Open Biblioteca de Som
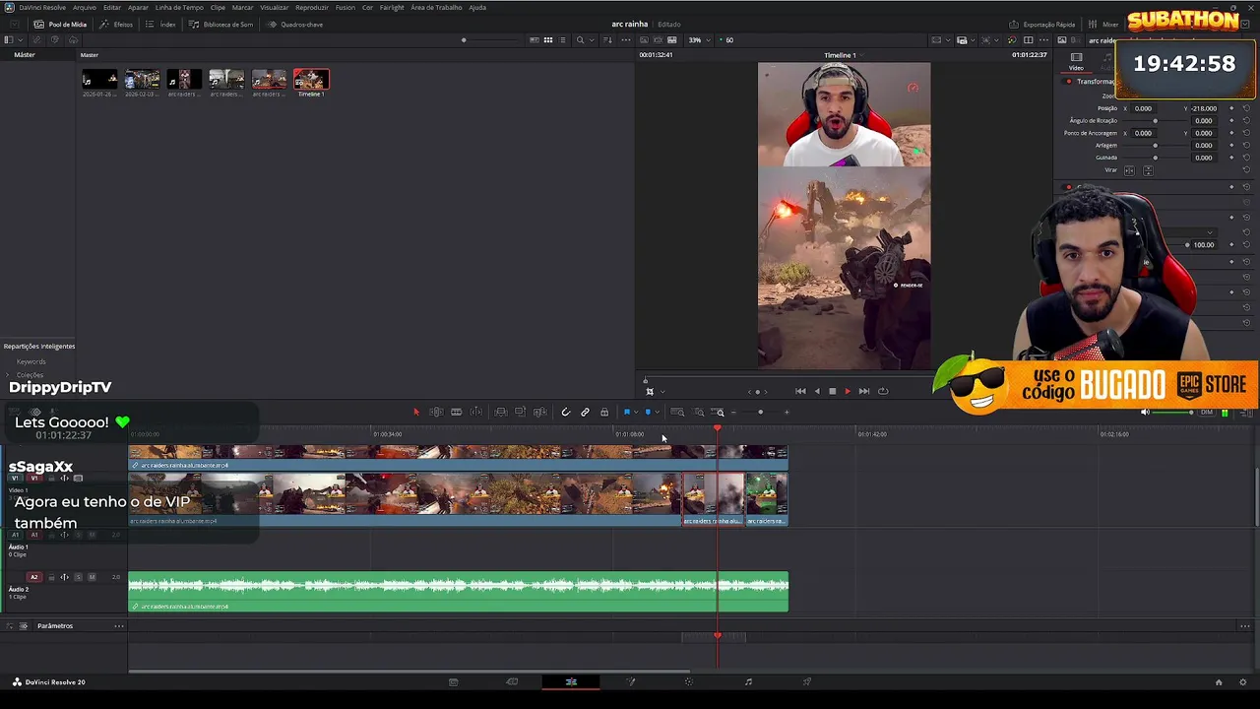The width and height of the screenshot is (1260, 709). (x=221, y=24)
